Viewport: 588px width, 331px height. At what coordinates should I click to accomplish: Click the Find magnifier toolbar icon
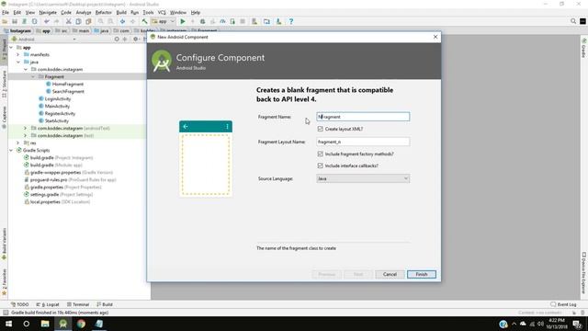100,21
